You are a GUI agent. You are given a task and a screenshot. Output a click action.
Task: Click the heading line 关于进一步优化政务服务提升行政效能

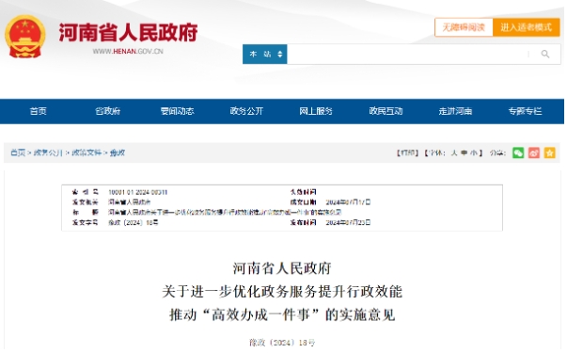coord(282,292)
